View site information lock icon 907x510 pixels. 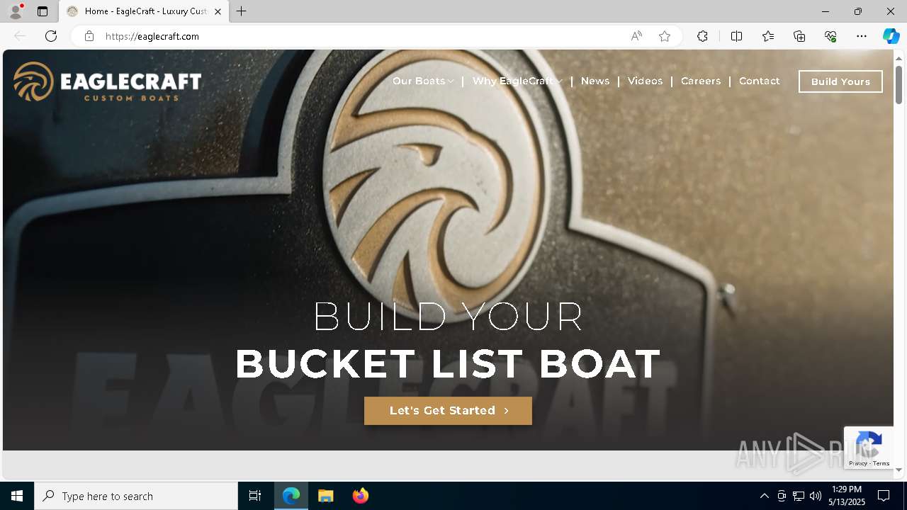coord(89,36)
